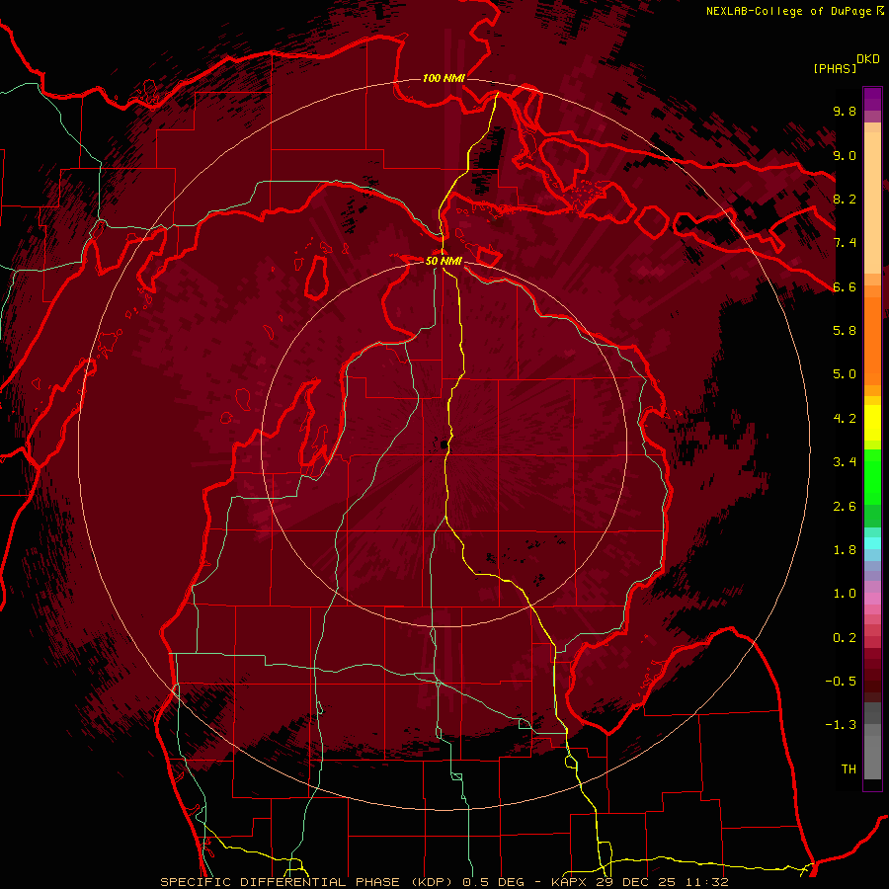Click the pink segment of the color bar
Screen dimensions: 889x889
click(872, 599)
